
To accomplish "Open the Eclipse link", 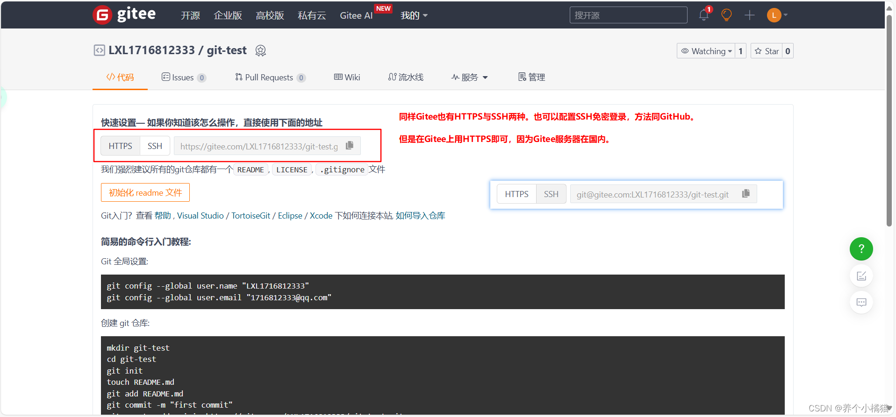I will 290,215.
